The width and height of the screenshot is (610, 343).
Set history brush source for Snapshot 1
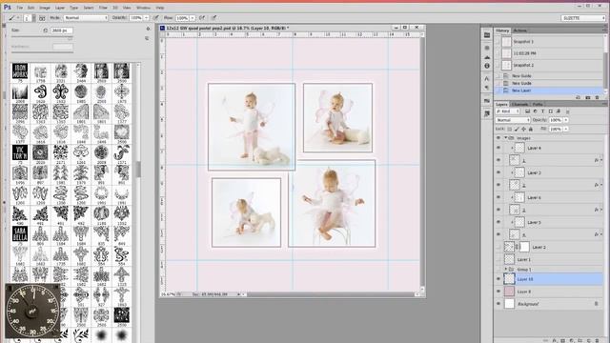[498, 42]
